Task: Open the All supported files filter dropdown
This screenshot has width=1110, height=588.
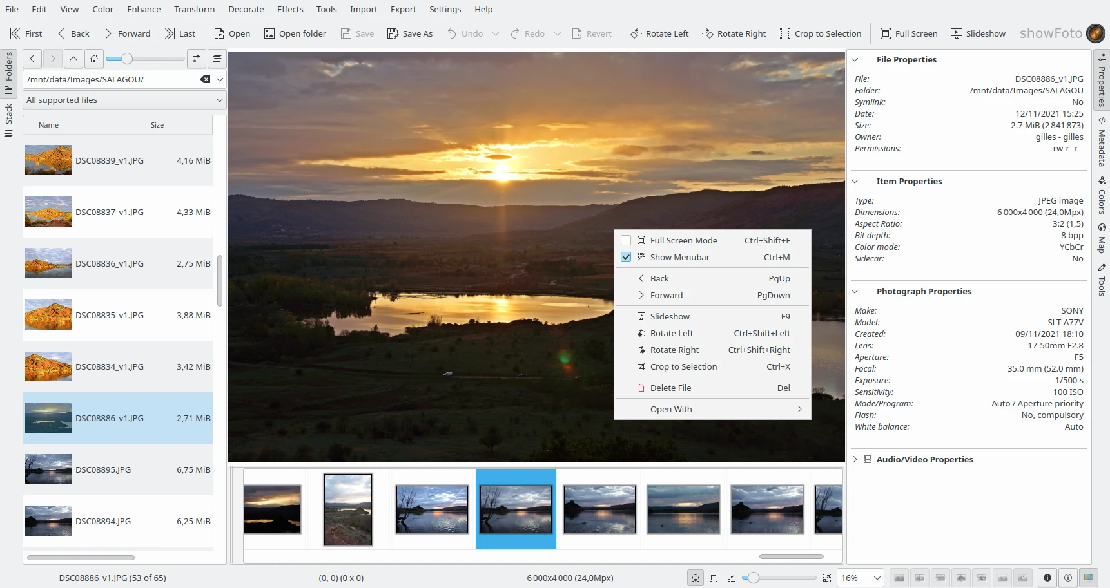Action: click(x=124, y=100)
